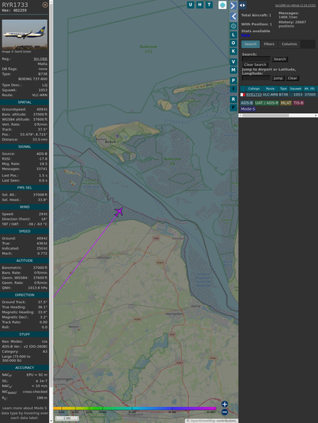Expand the sidebar with right chevron

pos(233,5)
